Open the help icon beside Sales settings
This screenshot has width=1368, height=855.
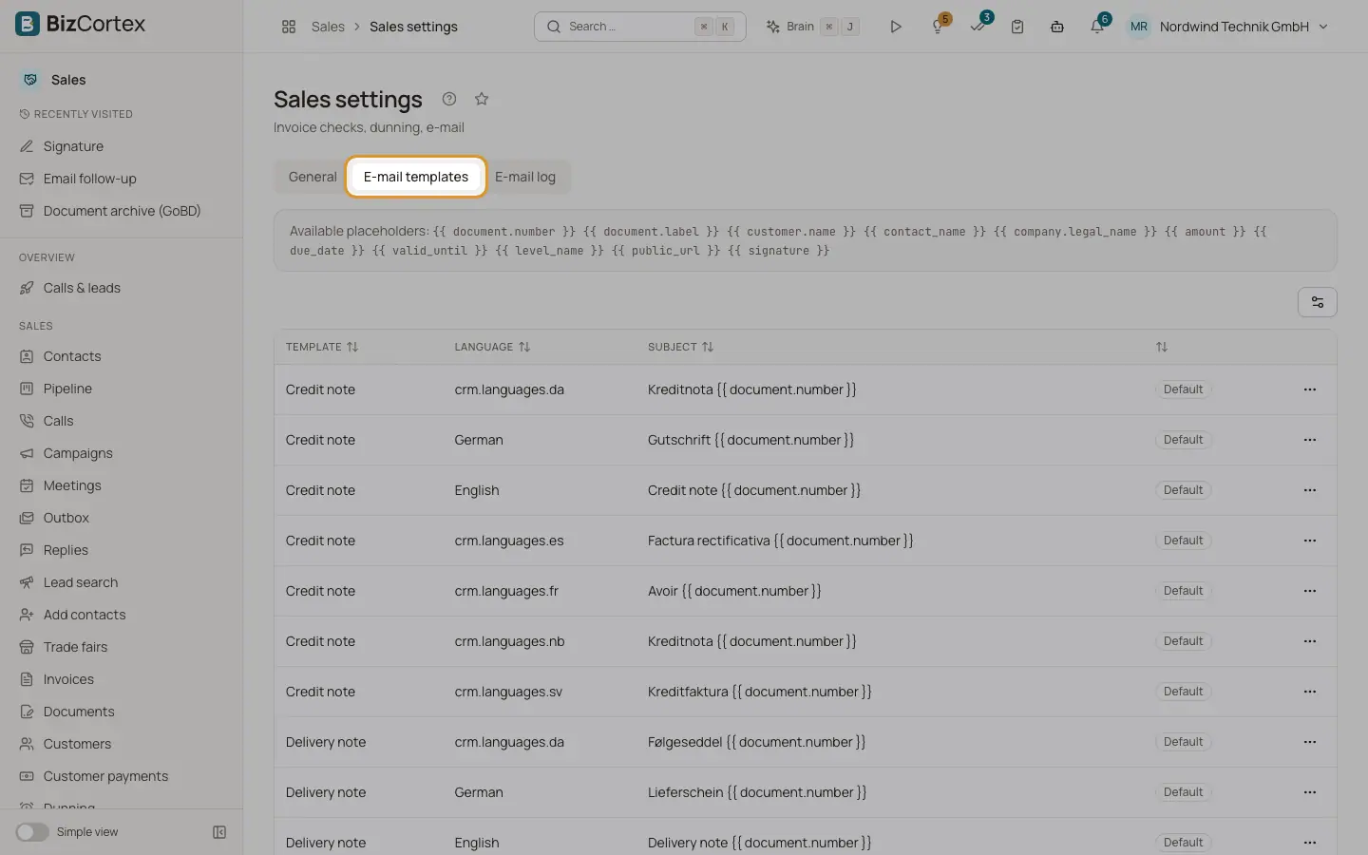point(449,99)
